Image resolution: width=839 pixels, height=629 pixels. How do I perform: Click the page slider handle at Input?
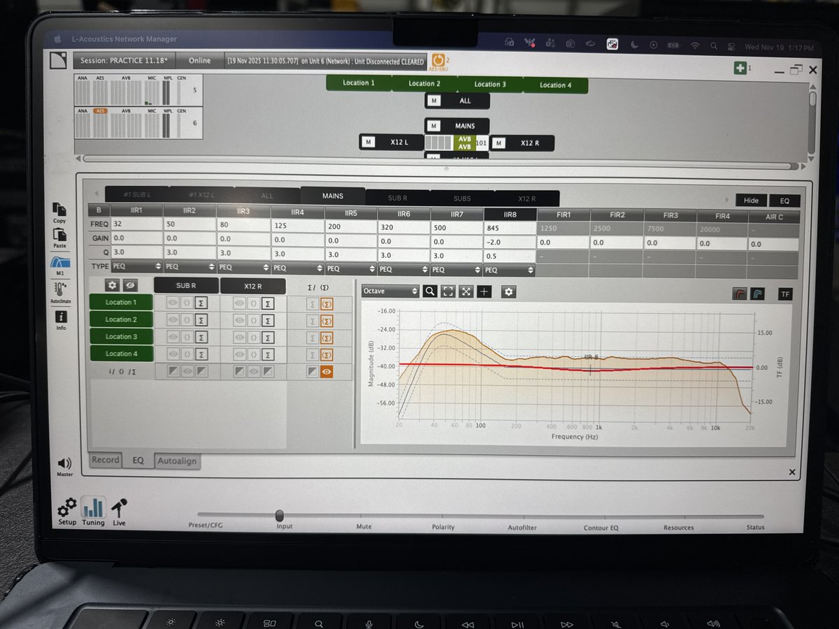pos(280,516)
